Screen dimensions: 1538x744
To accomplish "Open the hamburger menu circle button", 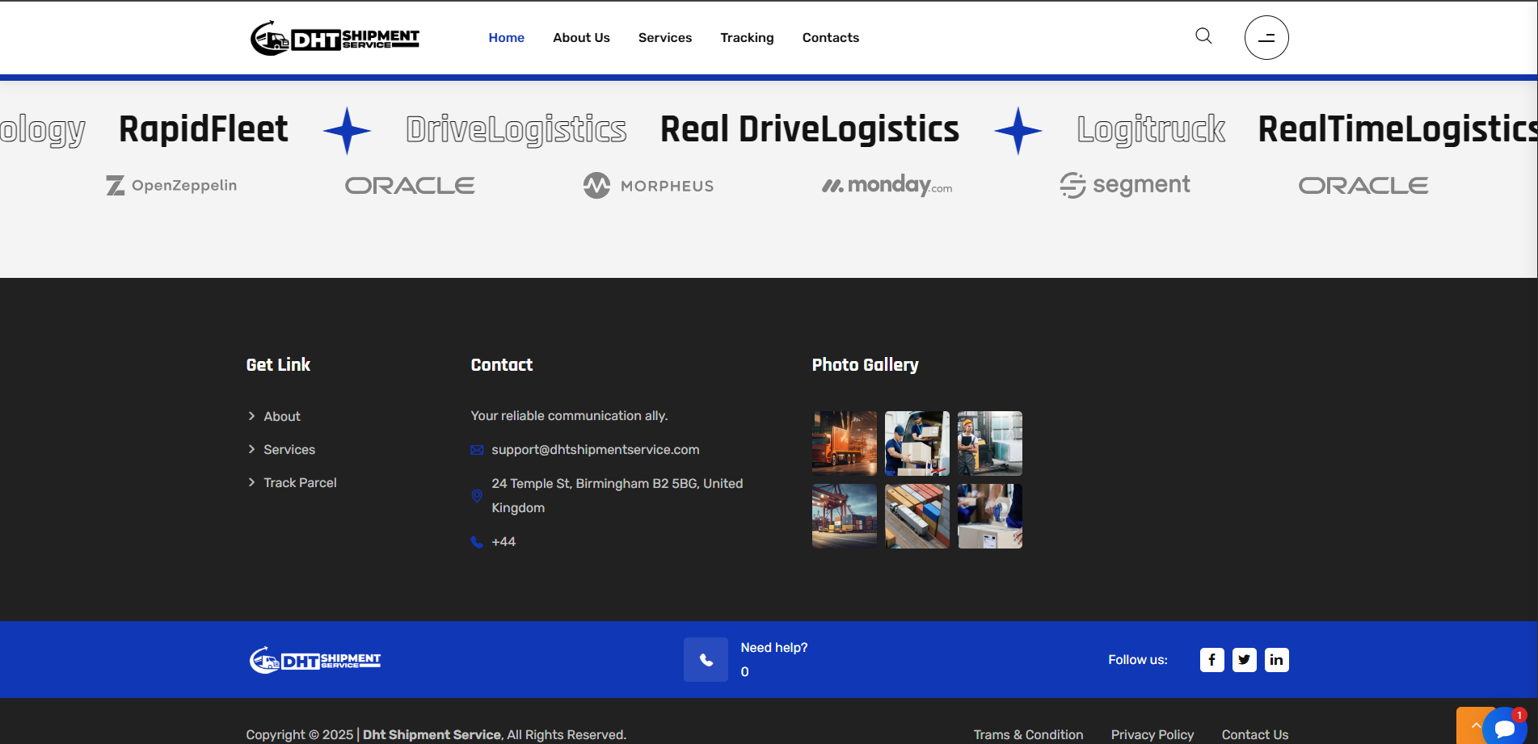I will point(1266,38).
